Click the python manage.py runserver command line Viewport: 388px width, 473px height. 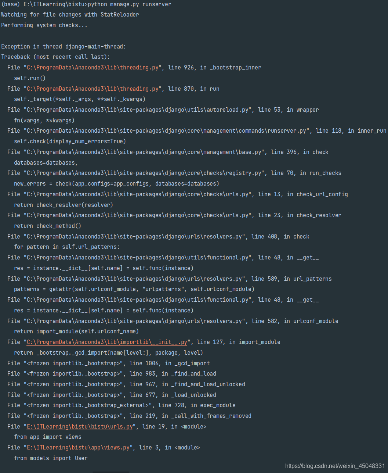pyautogui.click(x=84, y=4)
